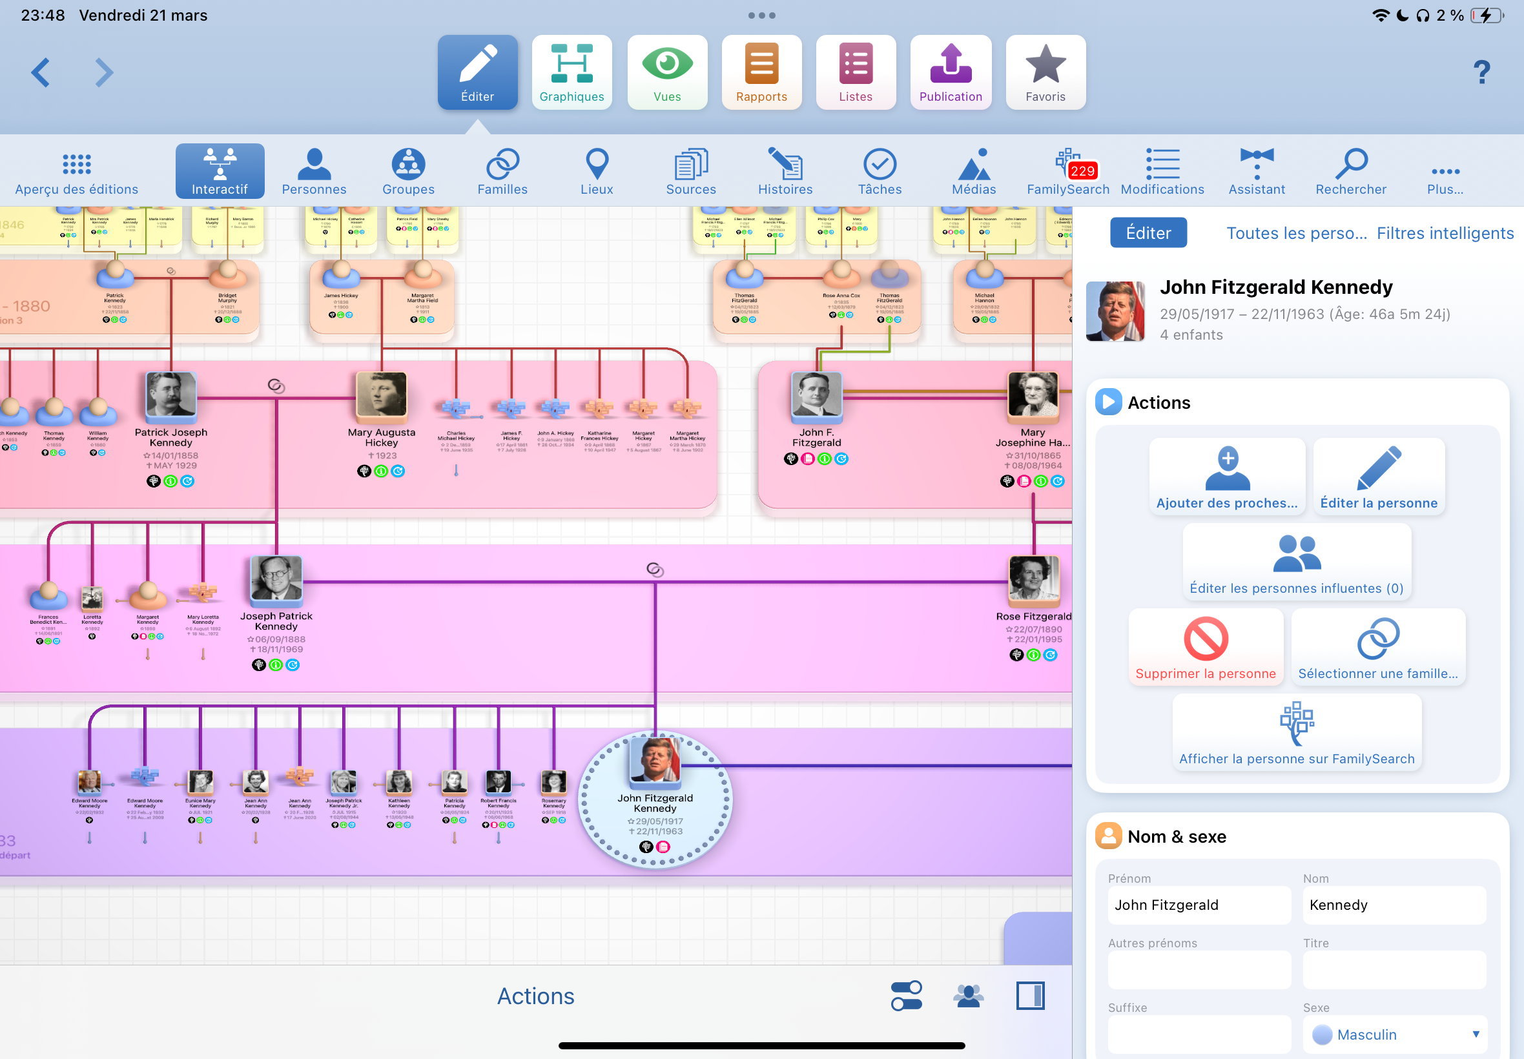The image size is (1524, 1059).
Task: Open bottom Actions menu
Action: point(536,996)
